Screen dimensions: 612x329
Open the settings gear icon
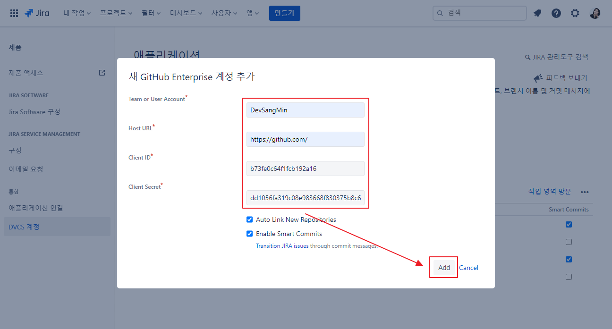coord(575,13)
